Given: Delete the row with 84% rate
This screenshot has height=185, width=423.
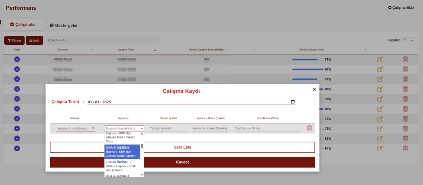Looking at the screenshot, I should click(x=405, y=148).
